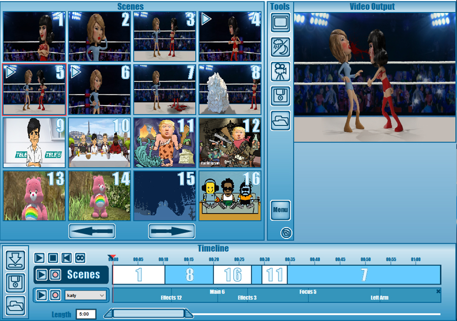Save the timeline with the disk icon

tap(15, 283)
